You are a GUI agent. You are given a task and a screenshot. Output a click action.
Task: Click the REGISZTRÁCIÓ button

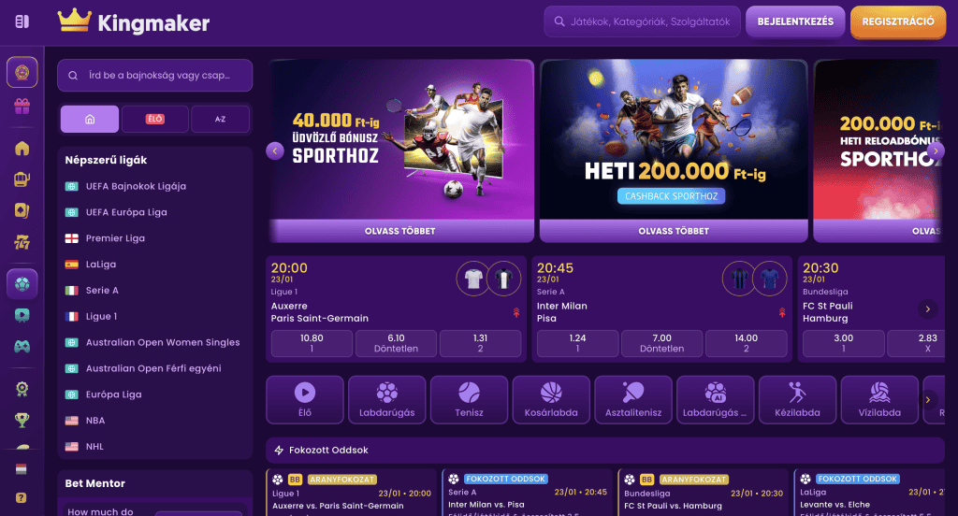pos(898,21)
